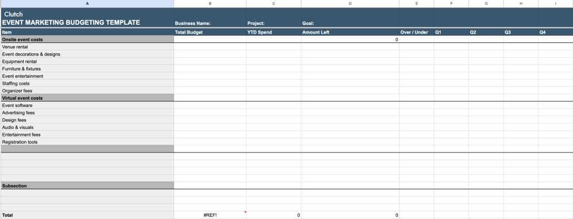Click the YTD Spend header cell

(x=274, y=32)
